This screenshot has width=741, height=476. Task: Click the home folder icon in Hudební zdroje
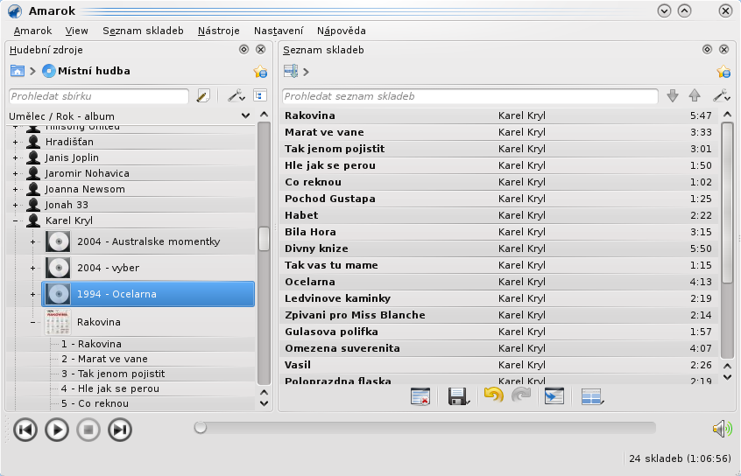pyautogui.click(x=17, y=71)
